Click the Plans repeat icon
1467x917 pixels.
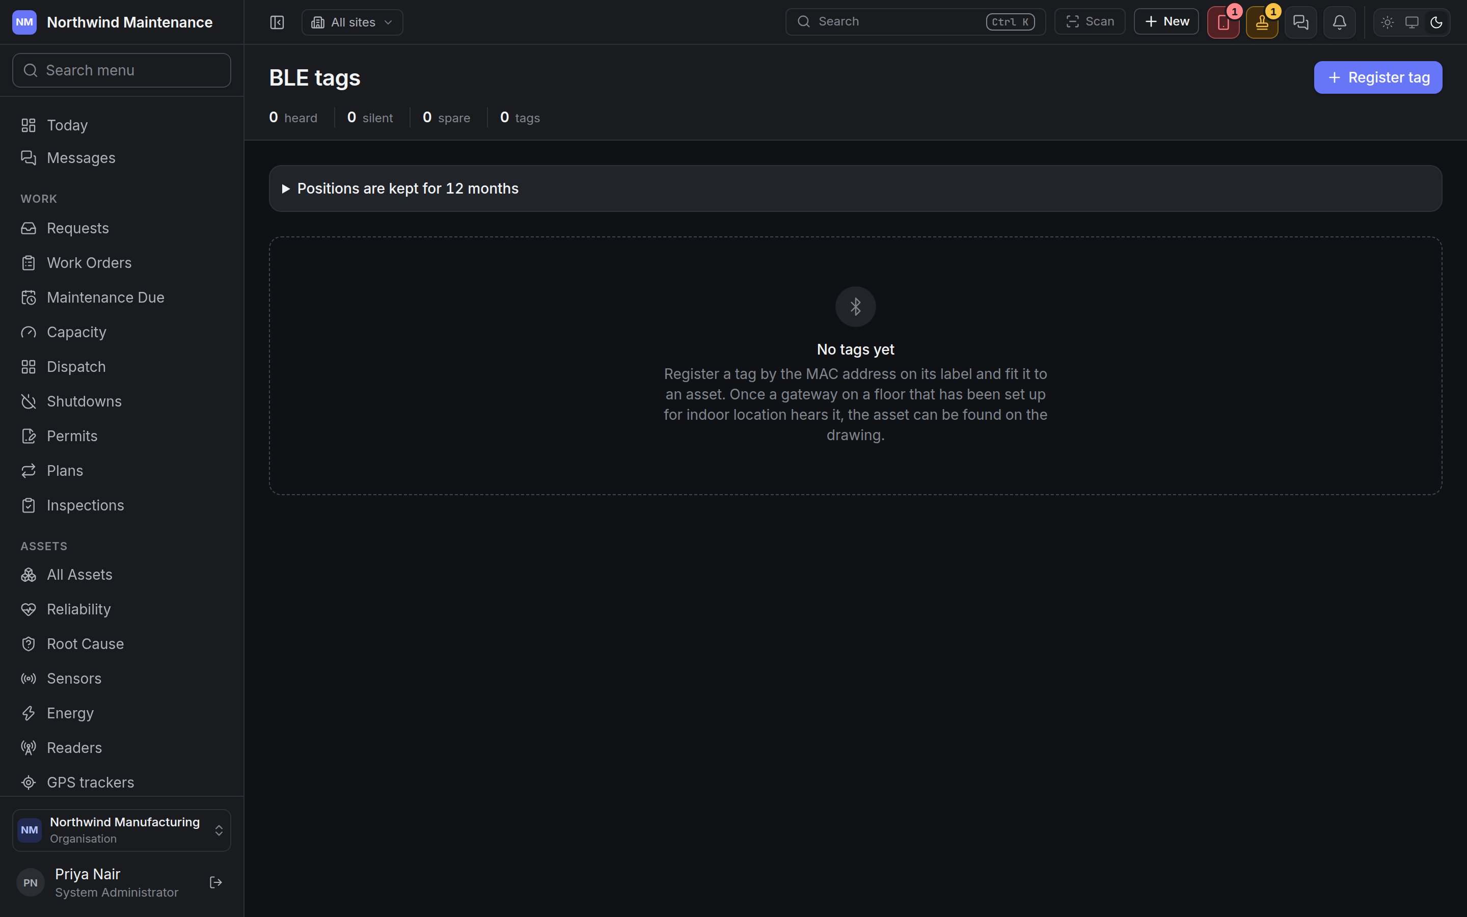pyautogui.click(x=29, y=471)
